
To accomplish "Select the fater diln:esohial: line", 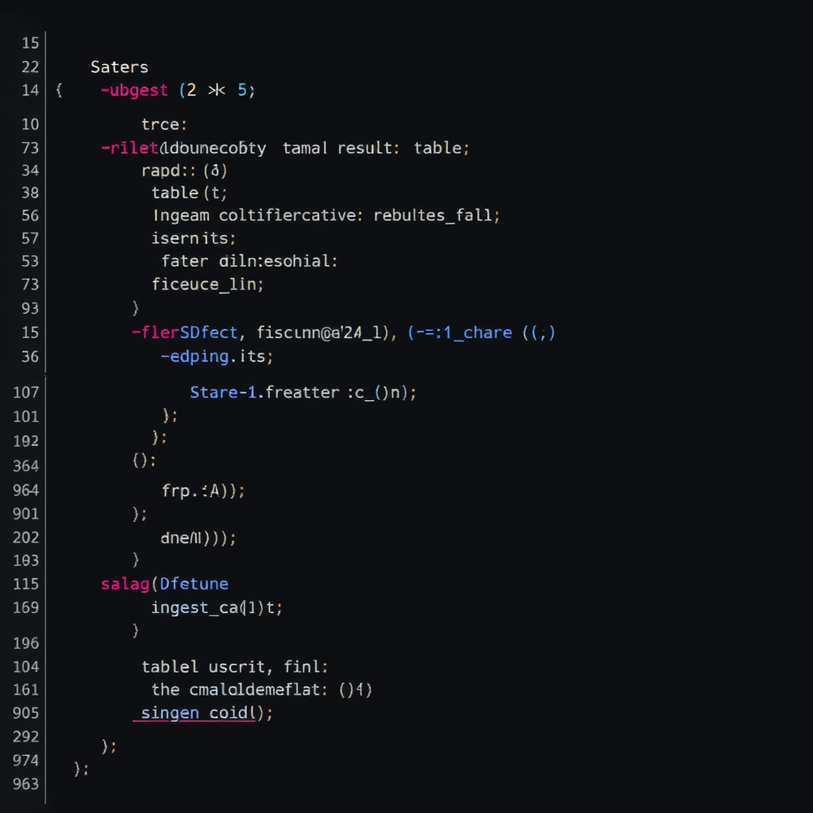I will pyautogui.click(x=250, y=261).
